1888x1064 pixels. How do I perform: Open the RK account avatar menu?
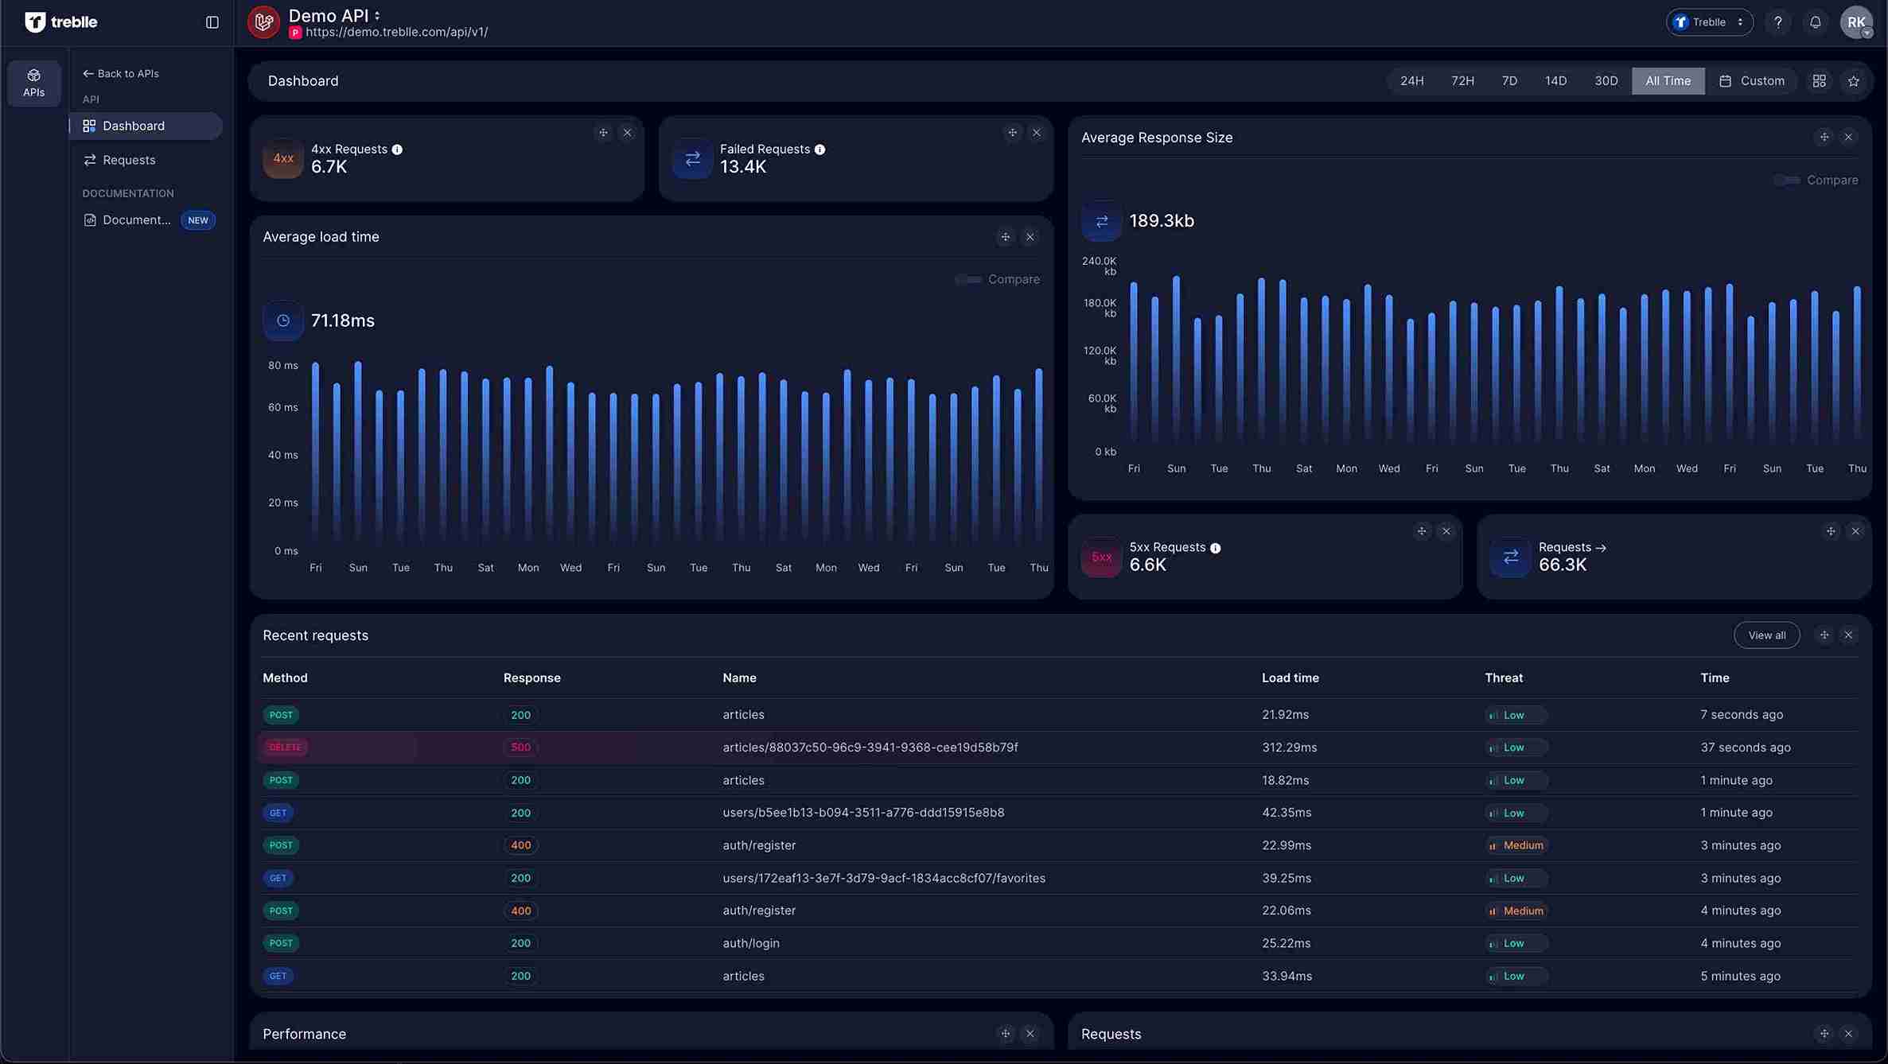point(1856,21)
